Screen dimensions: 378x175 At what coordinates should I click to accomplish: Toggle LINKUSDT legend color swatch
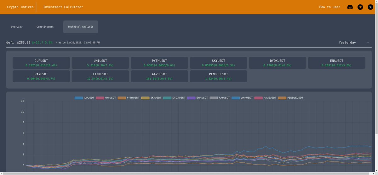click(236, 98)
